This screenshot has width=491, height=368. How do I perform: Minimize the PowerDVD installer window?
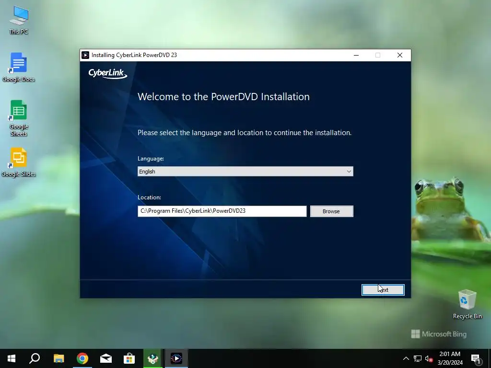(x=356, y=55)
